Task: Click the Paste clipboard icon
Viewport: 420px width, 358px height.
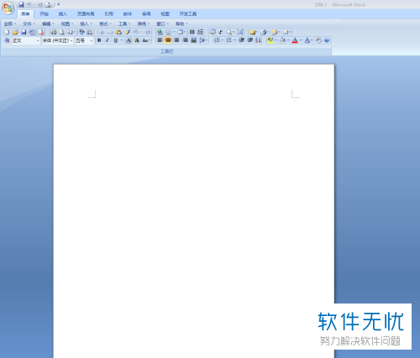Action: point(118,32)
